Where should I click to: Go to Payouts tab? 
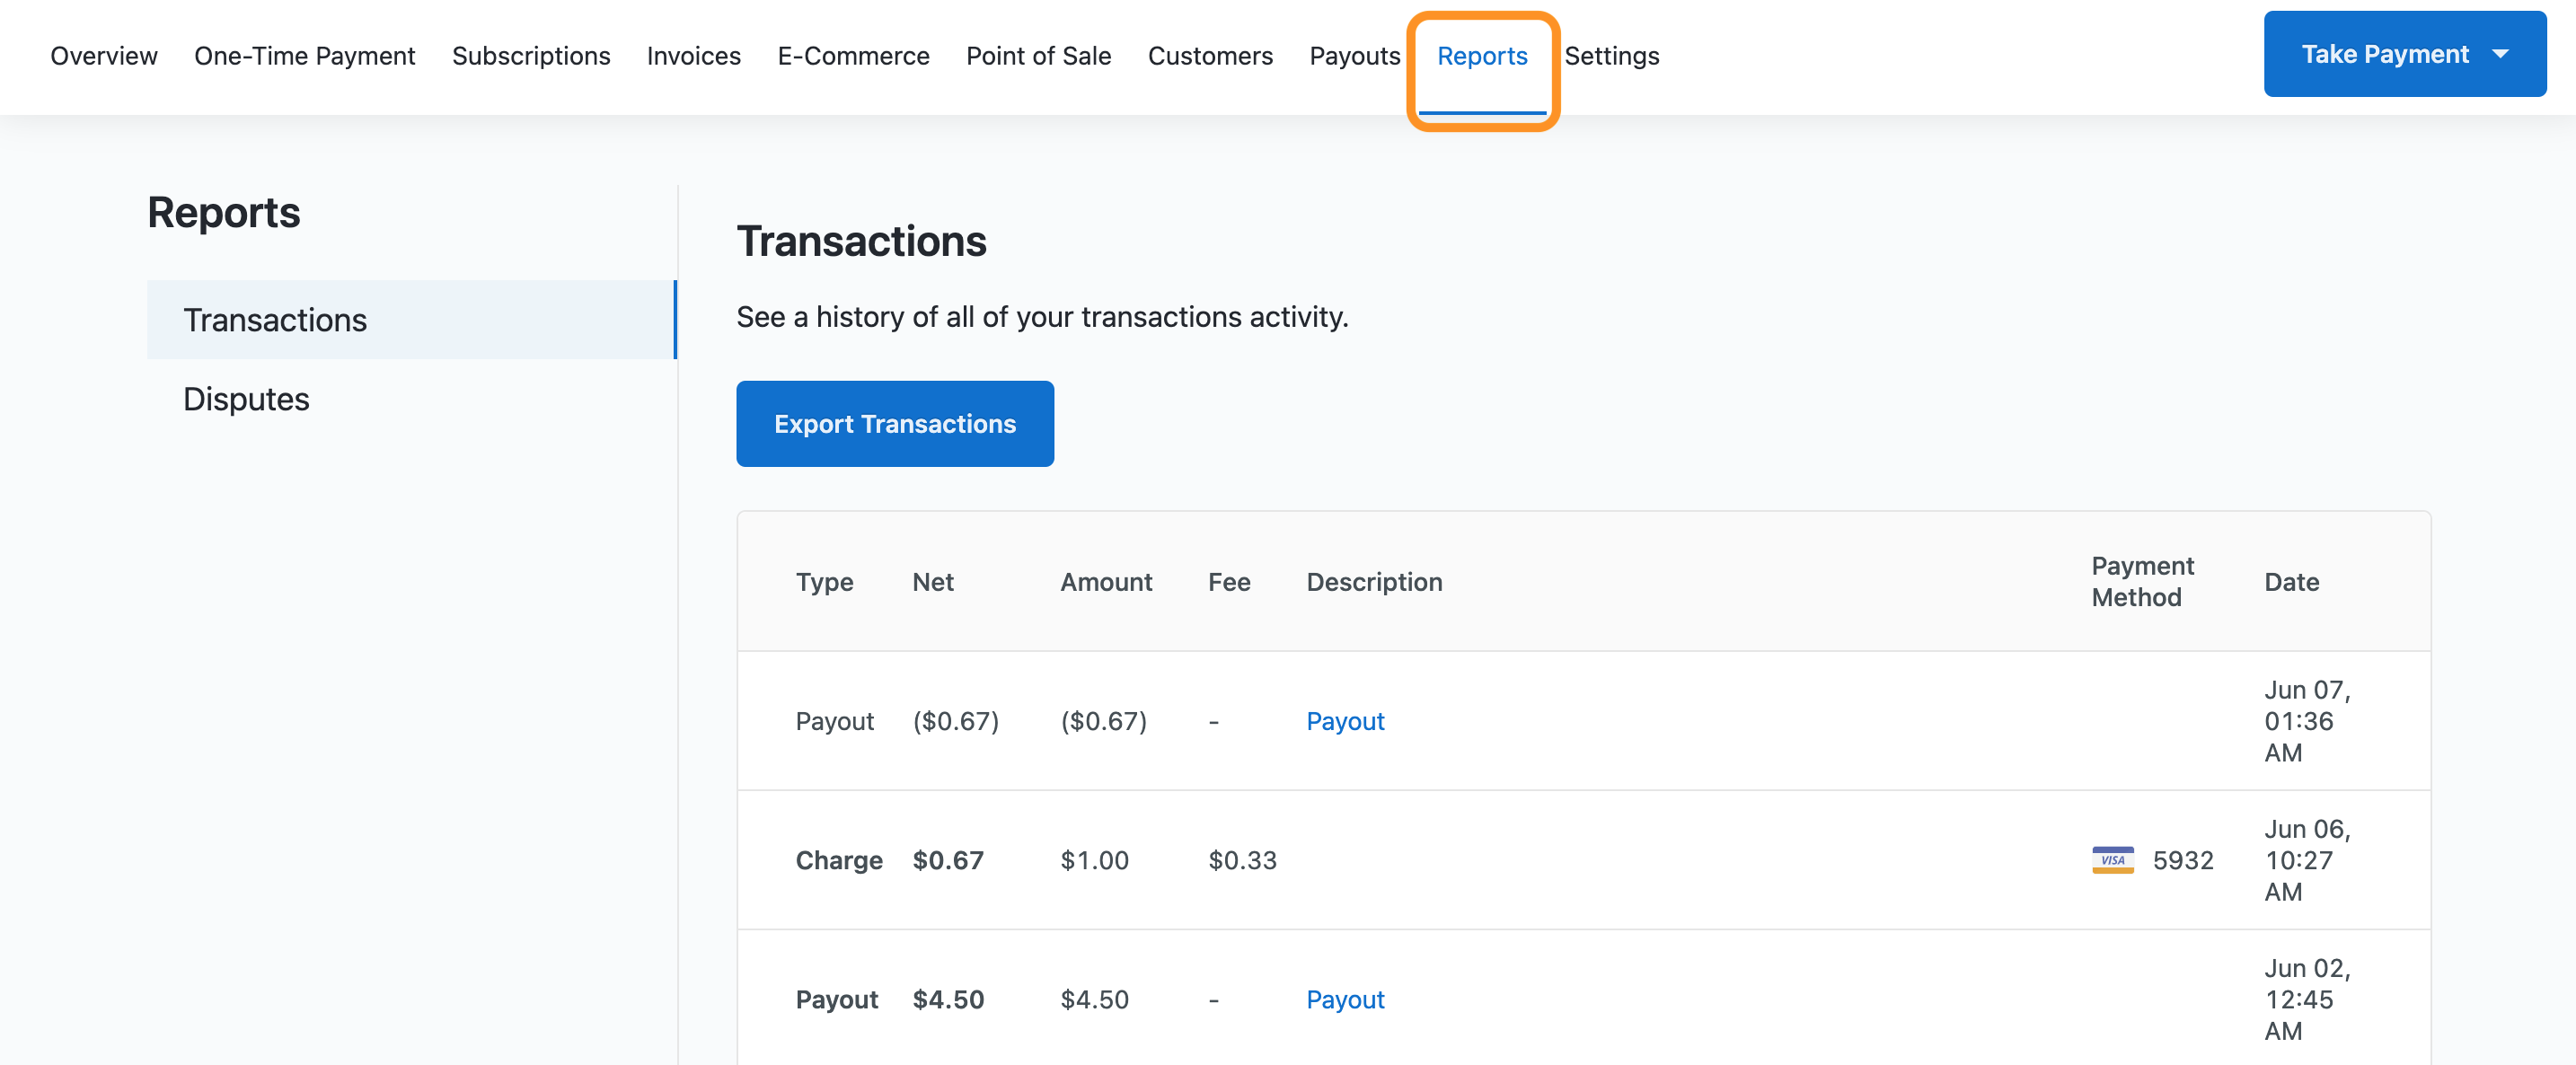[1354, 56]
